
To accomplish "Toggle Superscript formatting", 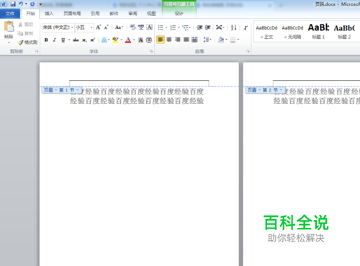I will (93, 40).
